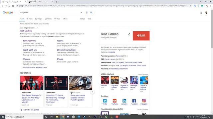
Task: Open the Work With Us sitelink
Action: pos(30,50)
